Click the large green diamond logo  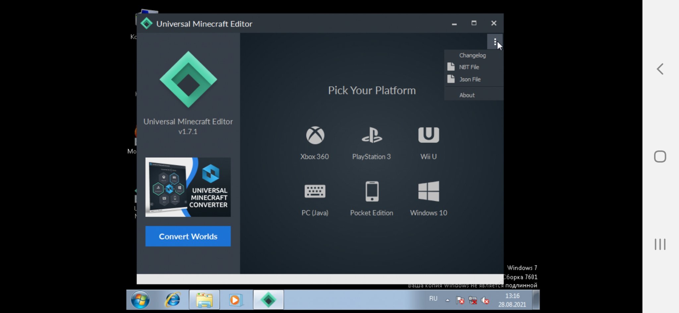[188, 79]
